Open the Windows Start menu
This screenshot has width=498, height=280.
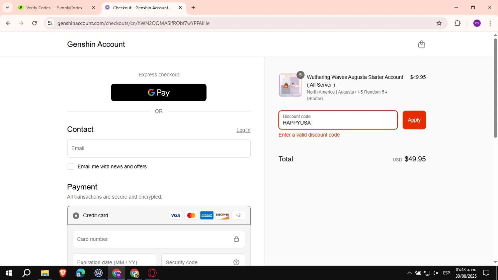click(9, 273)
